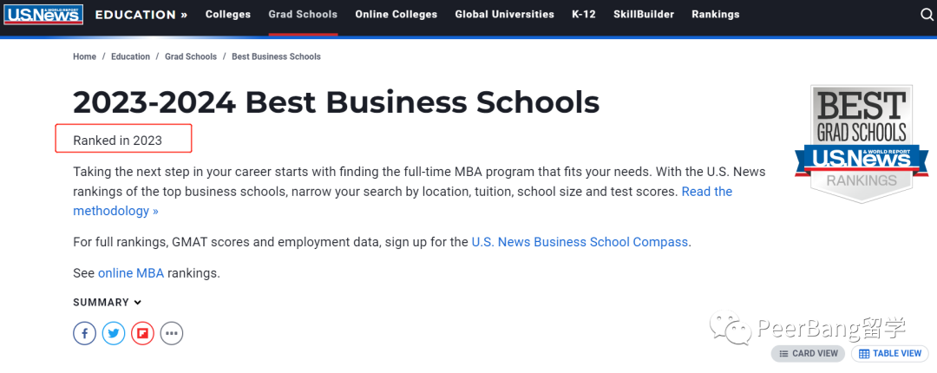Expand the Summary section
The height and width of the screenshot is (373, 937).
coord(108,303)
